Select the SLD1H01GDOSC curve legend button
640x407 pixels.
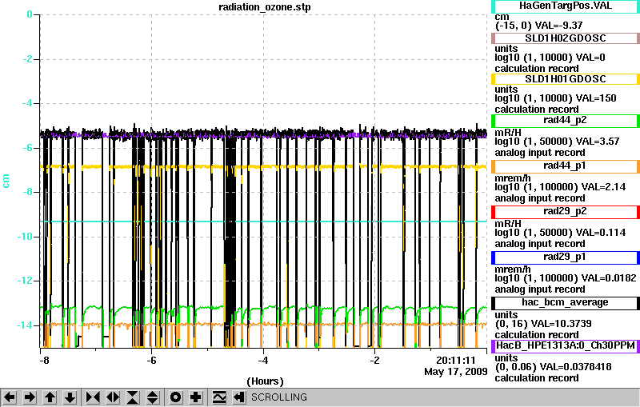pyautogui.click(x=566, y=79)
